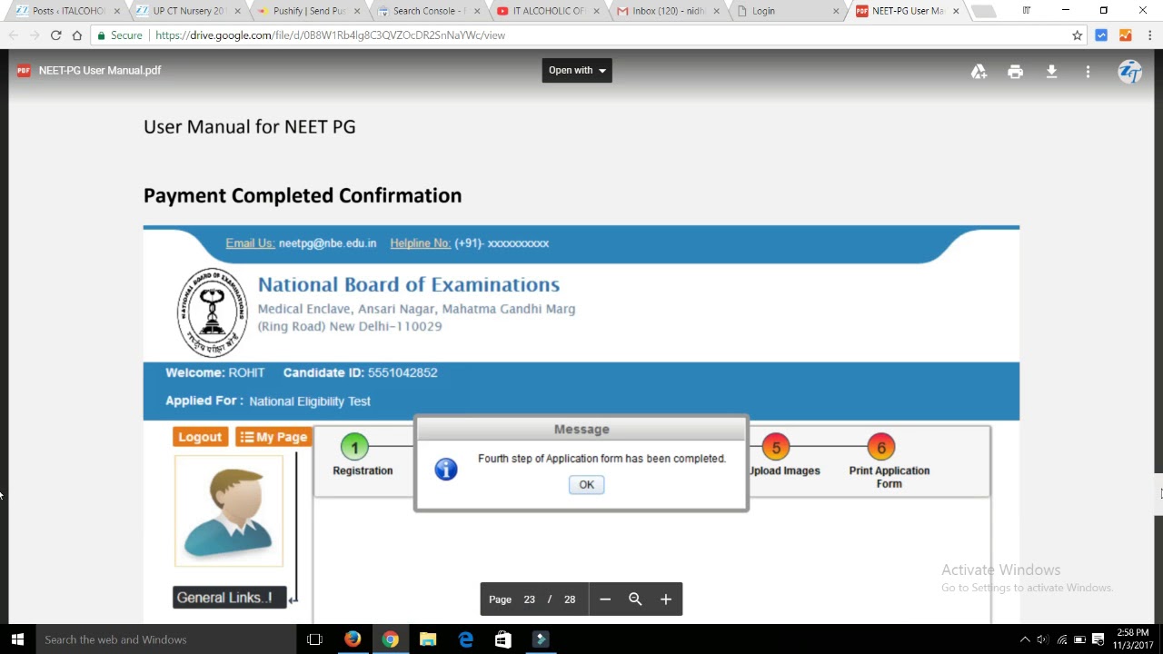Open the Google account avatar
This screenshot has height=654, width=1163.
(1129, 72)
